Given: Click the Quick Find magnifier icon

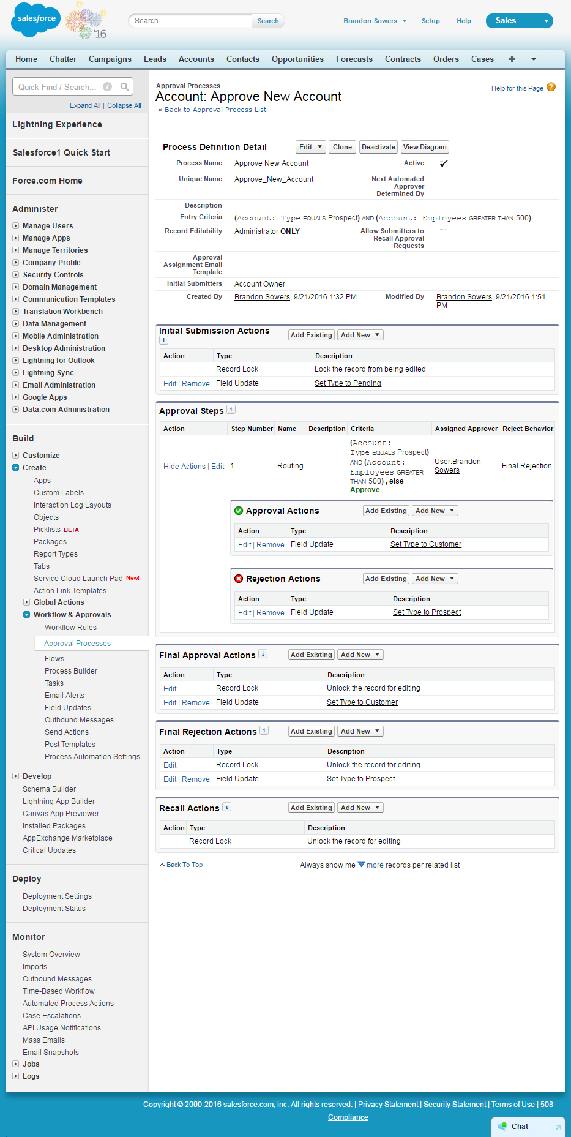Looking at the screenshot, I should tap(125, 87).
